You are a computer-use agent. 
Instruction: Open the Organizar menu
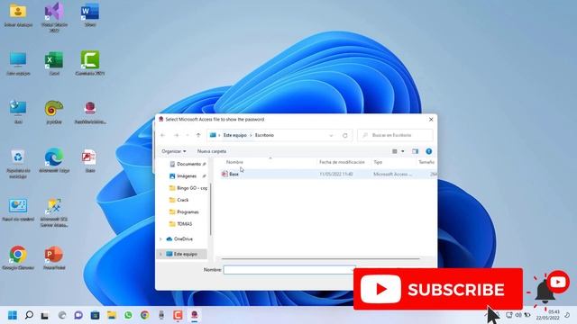[x=174, y=151]
